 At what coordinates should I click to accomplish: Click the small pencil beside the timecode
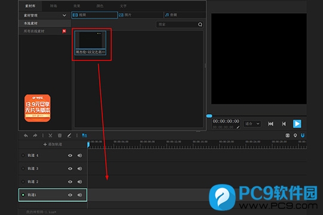point(238,127)
